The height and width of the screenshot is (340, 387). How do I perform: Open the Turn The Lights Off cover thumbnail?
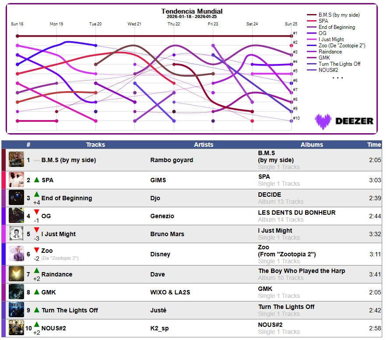pyautogui.click(x=16, y=310)
